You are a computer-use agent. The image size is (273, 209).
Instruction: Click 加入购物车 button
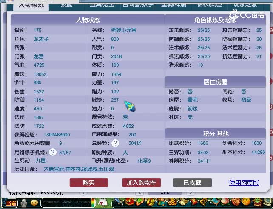(x=141, y=183)
